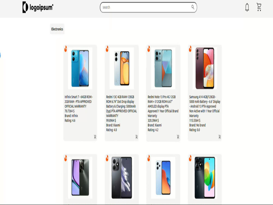Viewport: 273px width, 205px height.
Task: Add Redmi 13C to cart
Action: (137, 137)
